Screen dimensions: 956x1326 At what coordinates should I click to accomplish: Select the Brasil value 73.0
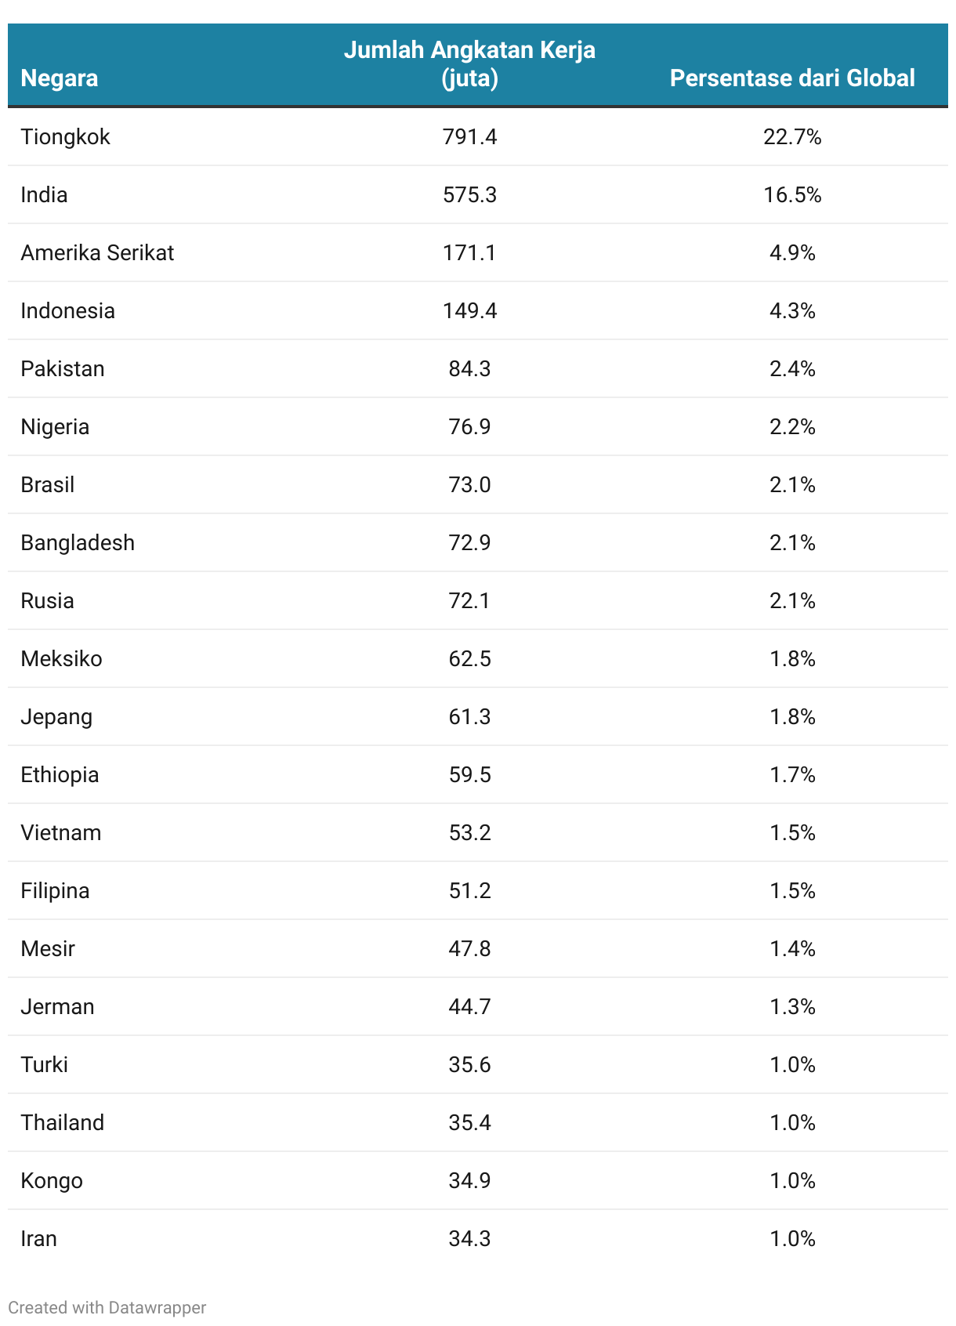(x=469, y=485)
